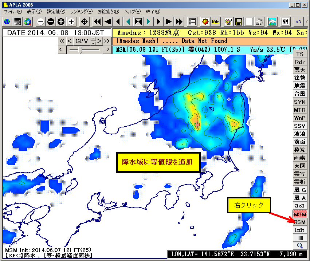Open the ランキング(R) menu
Image resolution: width=310 pixels, height=261 pixels.
[81, 12]
